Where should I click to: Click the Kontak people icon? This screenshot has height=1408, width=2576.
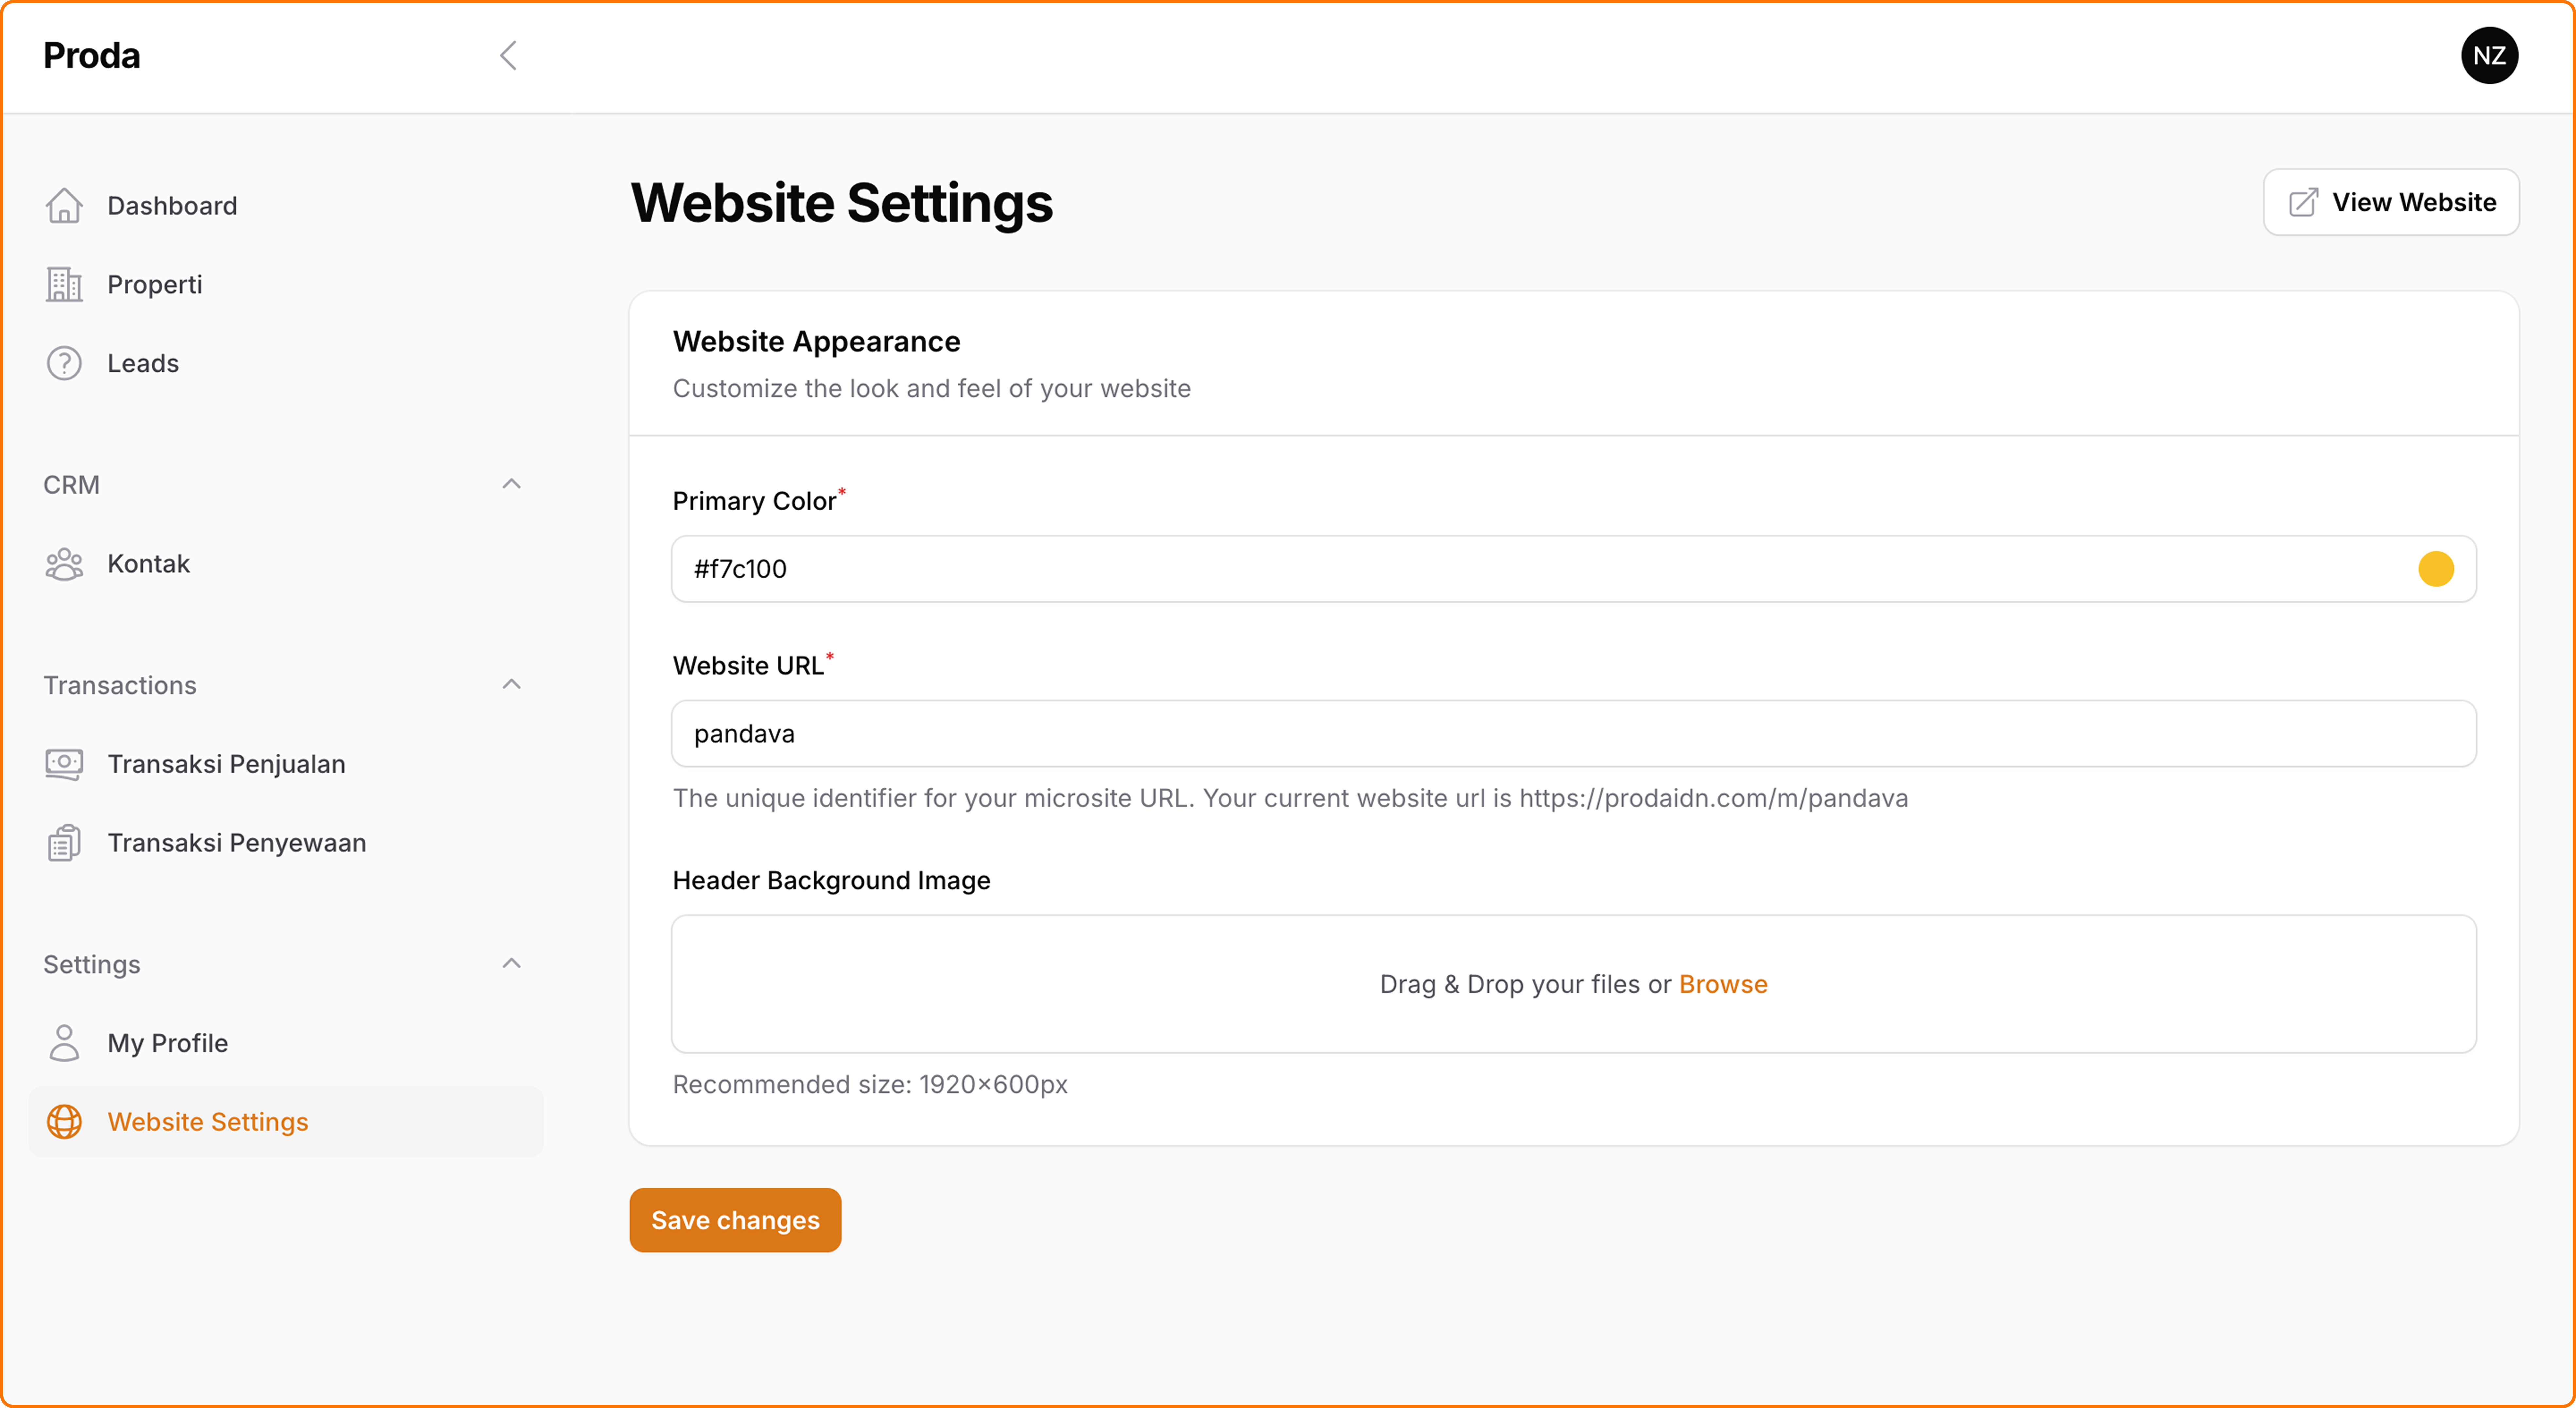point(64,564)
